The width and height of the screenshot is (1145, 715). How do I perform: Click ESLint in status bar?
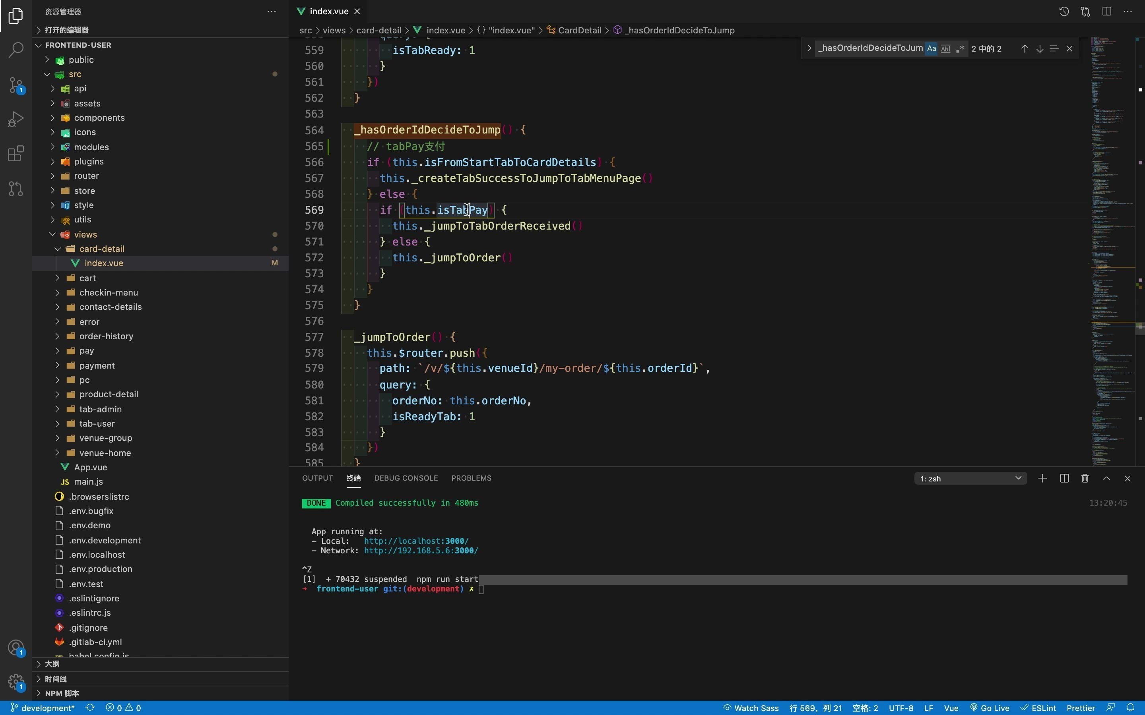pyautogui.click(x=1038, y=708)
